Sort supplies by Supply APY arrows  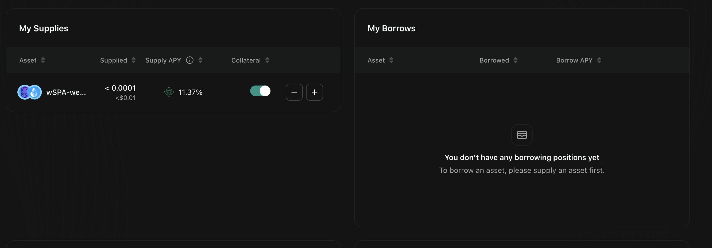coord(200,60)
